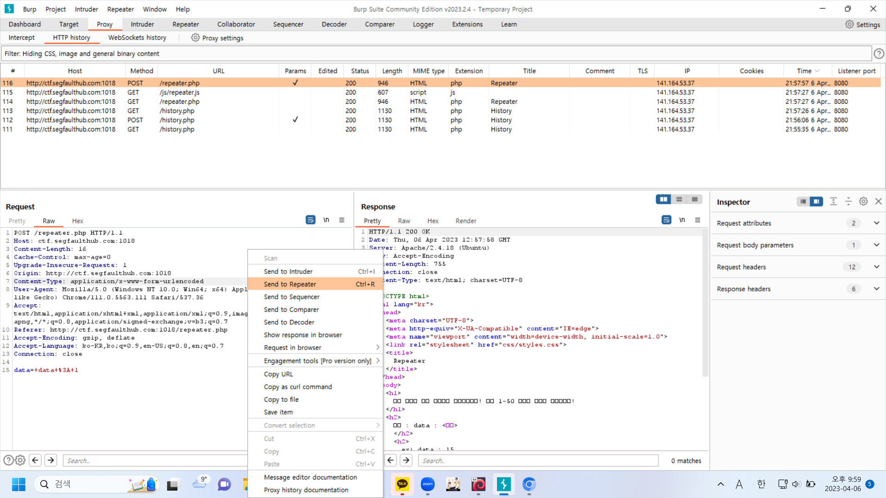Switch to stacked horizontal layout view
Viewport: 886px width, 498px height.
point(679,199)
